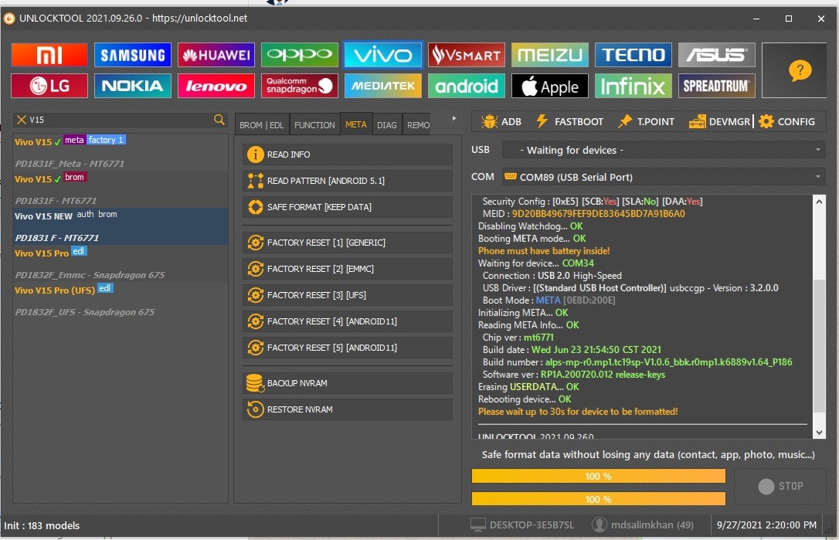Run FACTORY RESET [1] [GENERIC]

pos(348,243)
